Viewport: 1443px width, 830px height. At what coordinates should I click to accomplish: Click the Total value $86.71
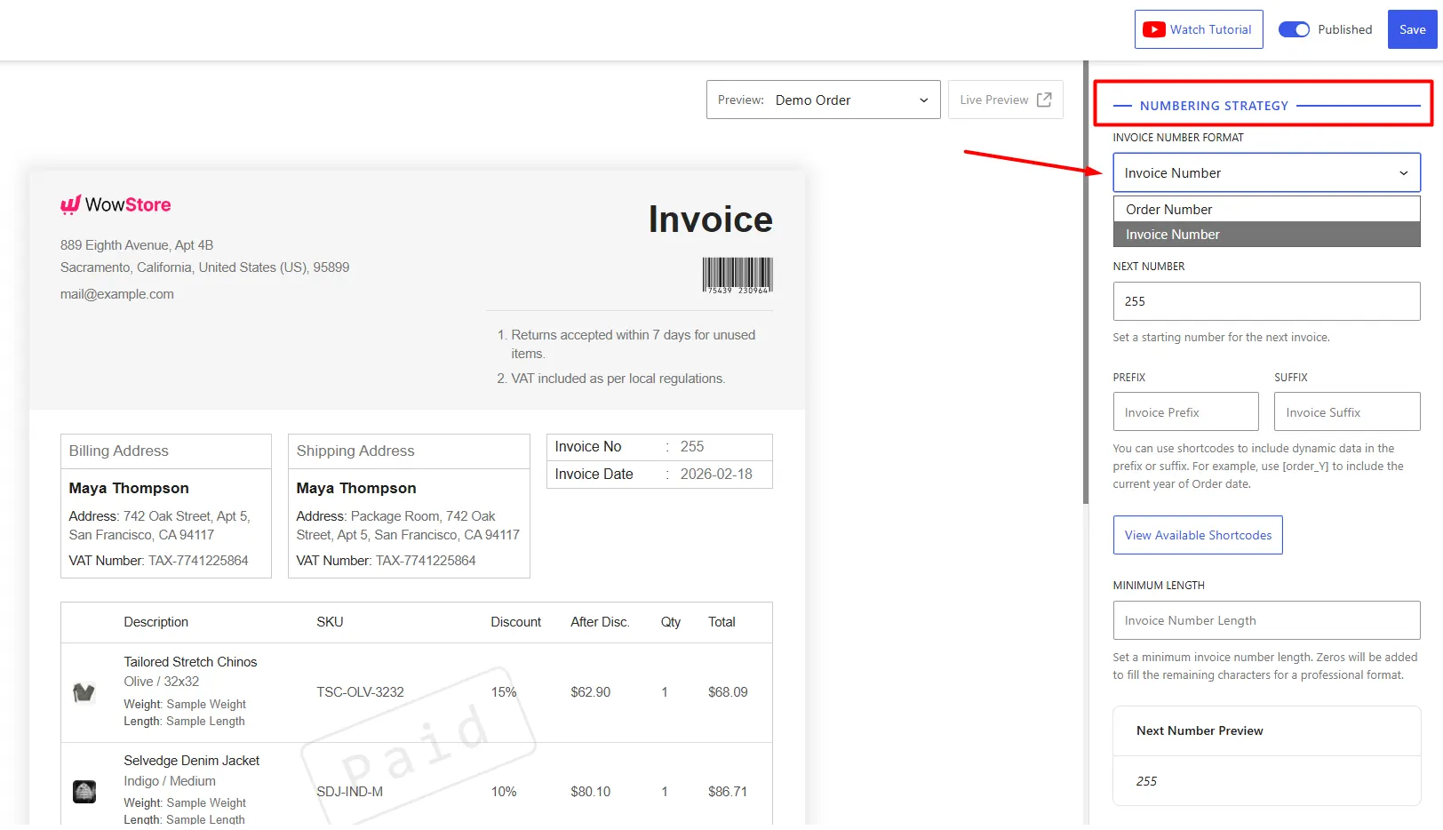coord(728,792)
